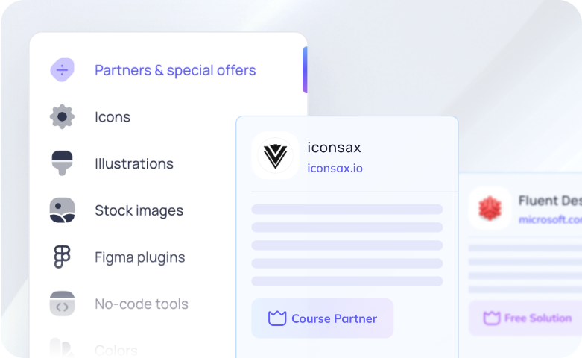Follow the iconsax.io link
Screen dimensions: 582x358
coord(335,169)
